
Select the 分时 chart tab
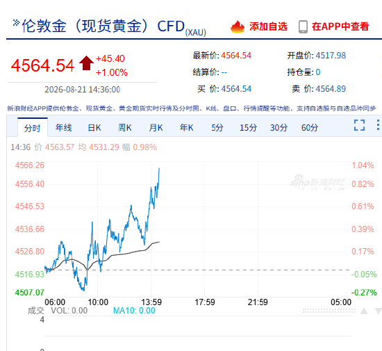tap(33, 128)
